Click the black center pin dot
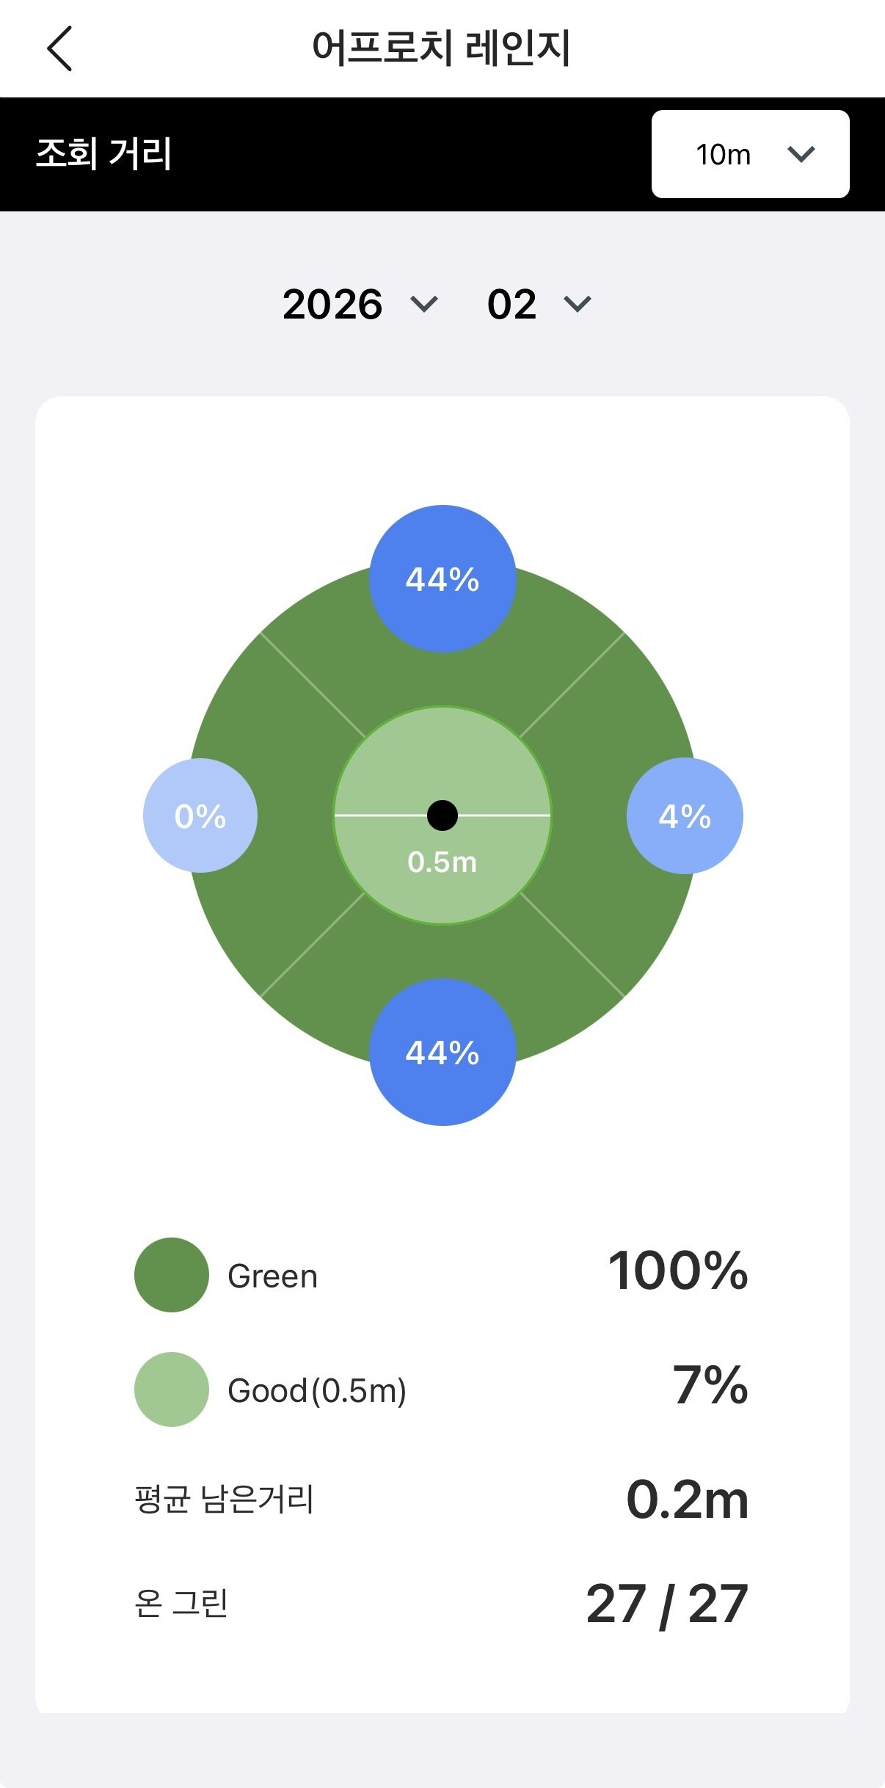Image resolution: width=885 pixels, height=1788 pixels. click(442, 815)
